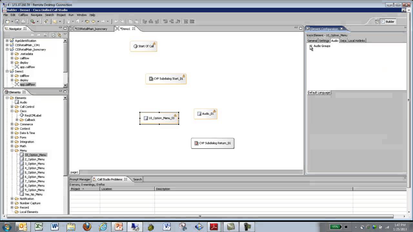This screenshot has width=413, height=232.
Task: Switch to the CISRetailMain_bomcnary editor tab
Action: coord(91,29)
